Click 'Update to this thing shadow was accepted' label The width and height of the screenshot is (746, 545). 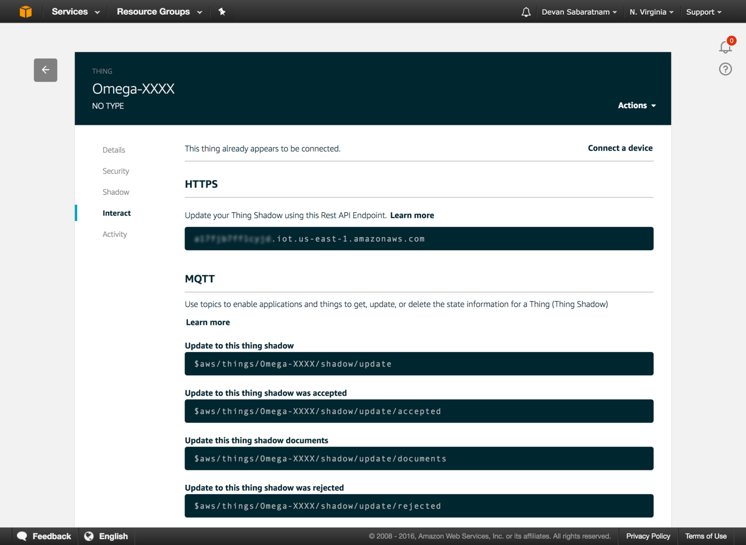coord(266,393)
